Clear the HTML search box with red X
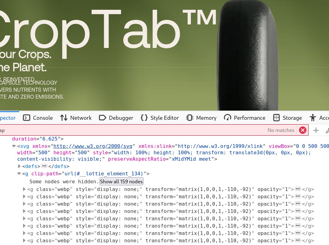 [x=302, y=130]
